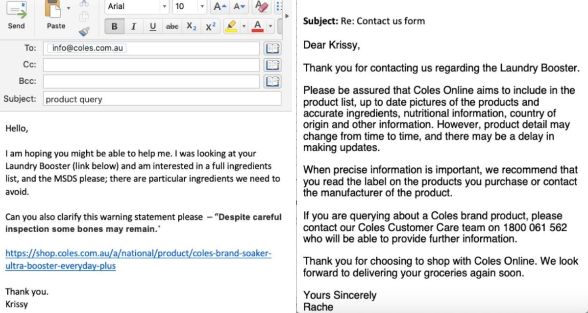588x313 pixels.
Task: Open address book for Cc field
Action: click(x=272, y=65)
